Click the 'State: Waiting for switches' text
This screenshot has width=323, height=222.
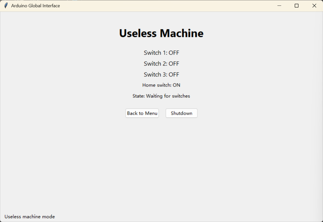click(161, 96)
